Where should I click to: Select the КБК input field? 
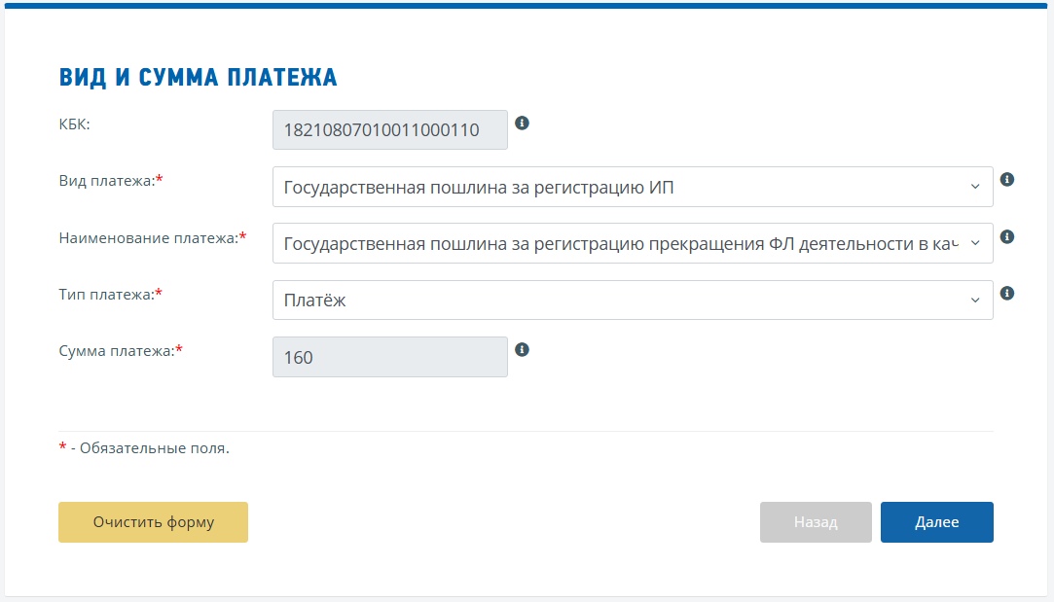coord(389,129)
